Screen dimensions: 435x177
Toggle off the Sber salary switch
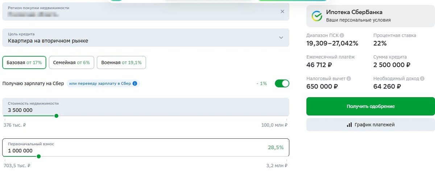282,83
